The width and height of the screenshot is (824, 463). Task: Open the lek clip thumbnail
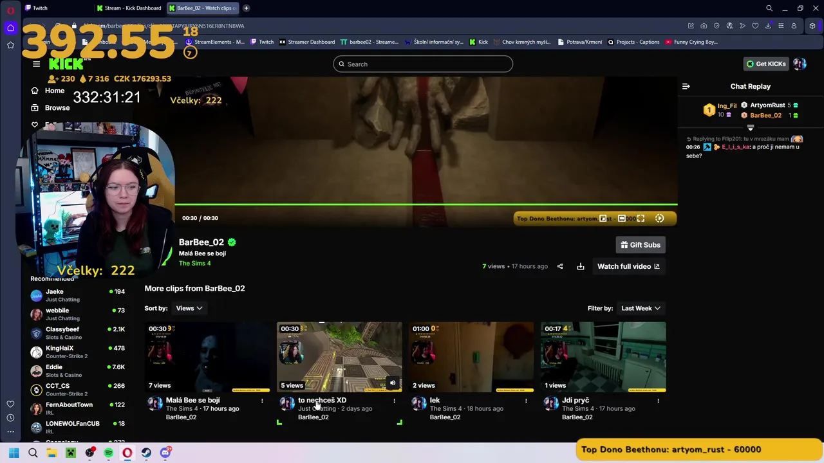[x=471, y=357]
